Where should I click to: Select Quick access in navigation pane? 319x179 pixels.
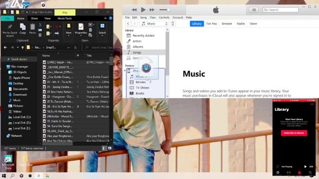tap(19, 59)
